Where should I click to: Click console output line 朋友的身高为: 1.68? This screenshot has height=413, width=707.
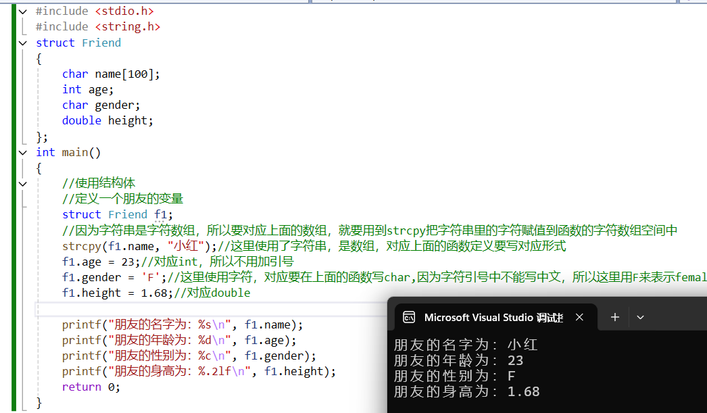click(x=466, y=392)
